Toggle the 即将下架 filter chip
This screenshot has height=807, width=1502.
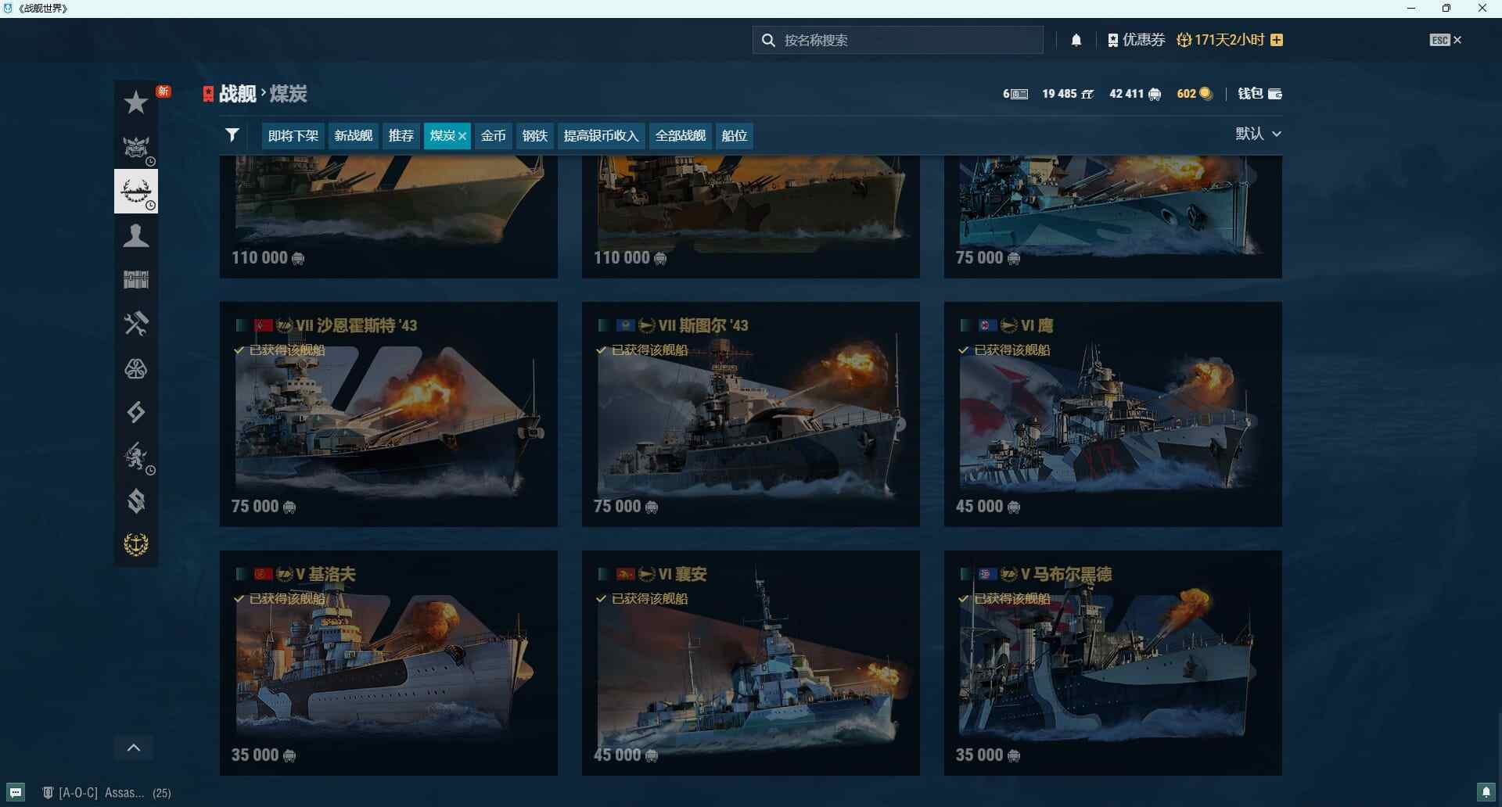(293, 135)
